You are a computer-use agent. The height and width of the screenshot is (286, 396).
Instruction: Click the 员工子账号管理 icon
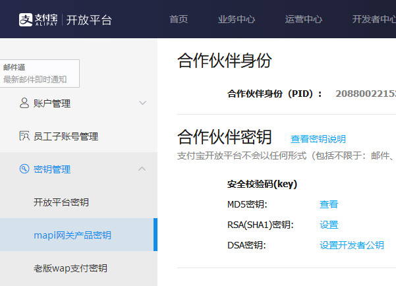(x=24, y=136)
